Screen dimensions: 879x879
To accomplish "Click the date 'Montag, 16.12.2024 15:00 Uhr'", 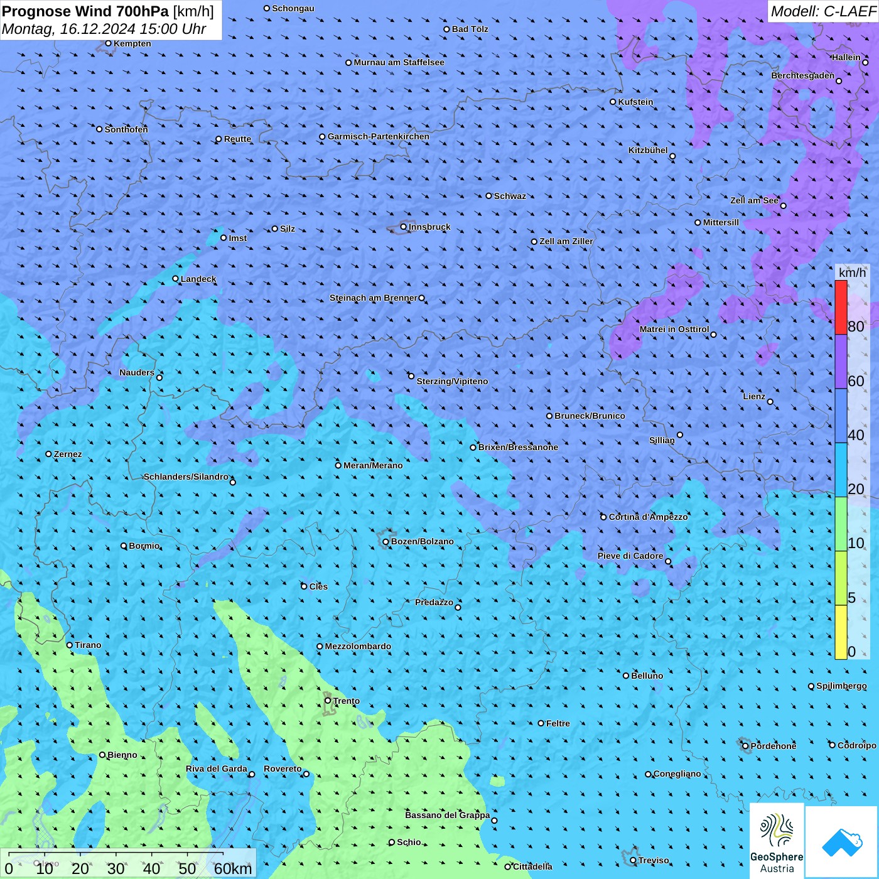I will [x=104, y=29].
